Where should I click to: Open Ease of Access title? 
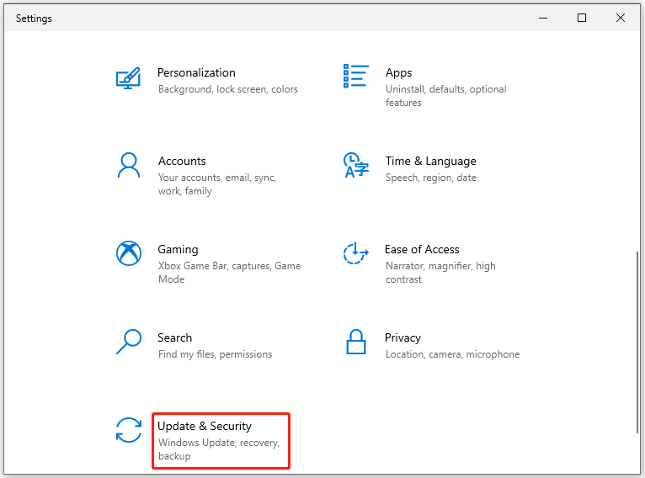click(422, 249)
